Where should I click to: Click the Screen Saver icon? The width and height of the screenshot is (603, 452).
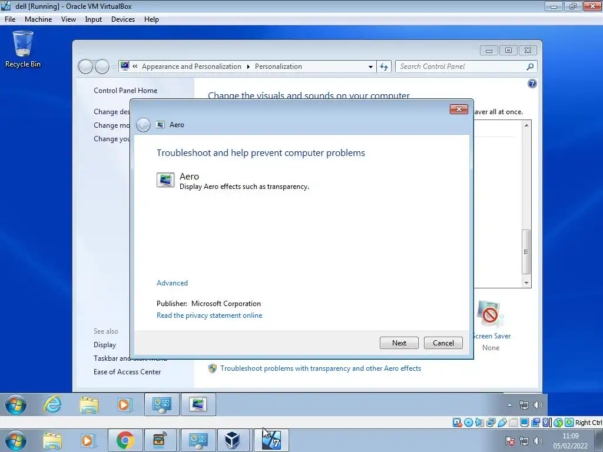491,314
